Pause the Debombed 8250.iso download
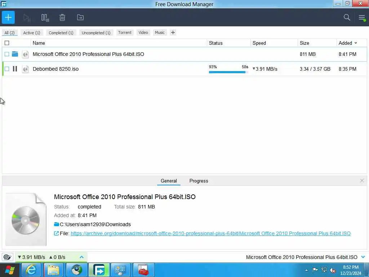The image size is (369, 277). tap(15, 69)
